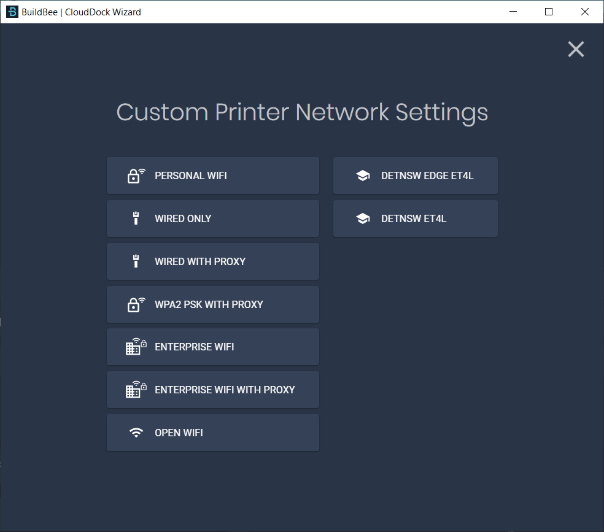
Task: Select WPA2 PSK WITH PROXY
Action: pyautogui.click(x=212, y=304)
